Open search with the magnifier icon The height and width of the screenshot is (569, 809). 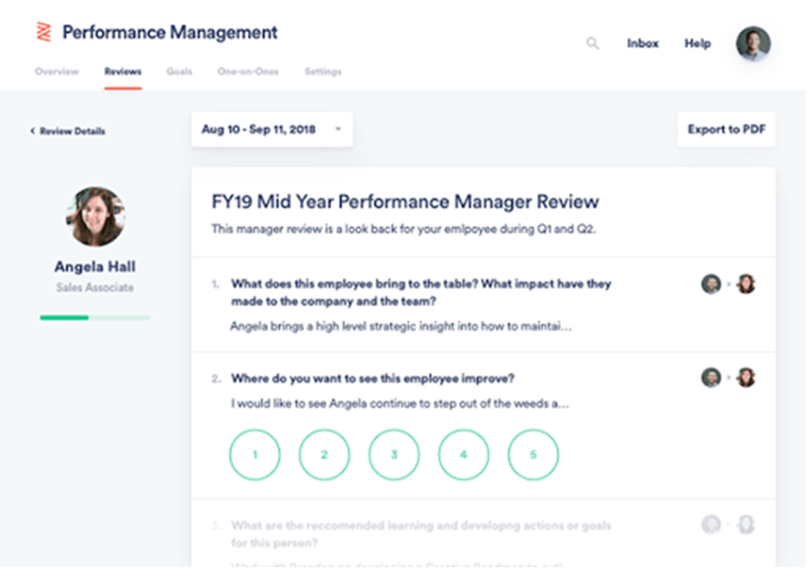(592, 44)
